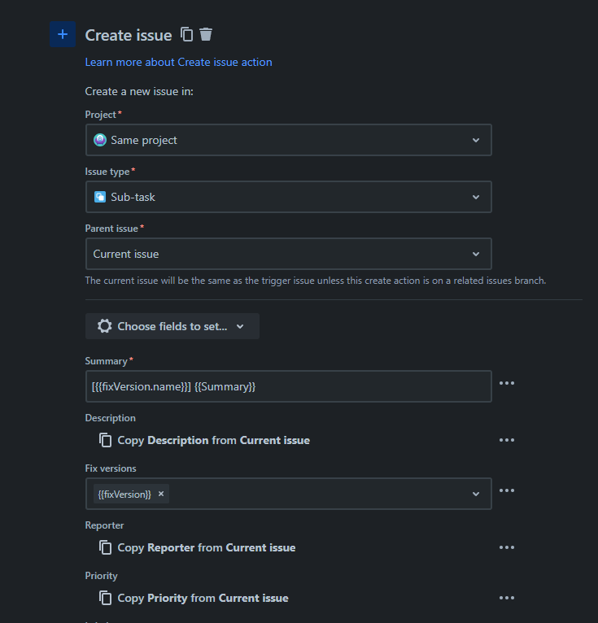
Task: Click the Sub-task issue type icon
Action: tap(100, 197)
